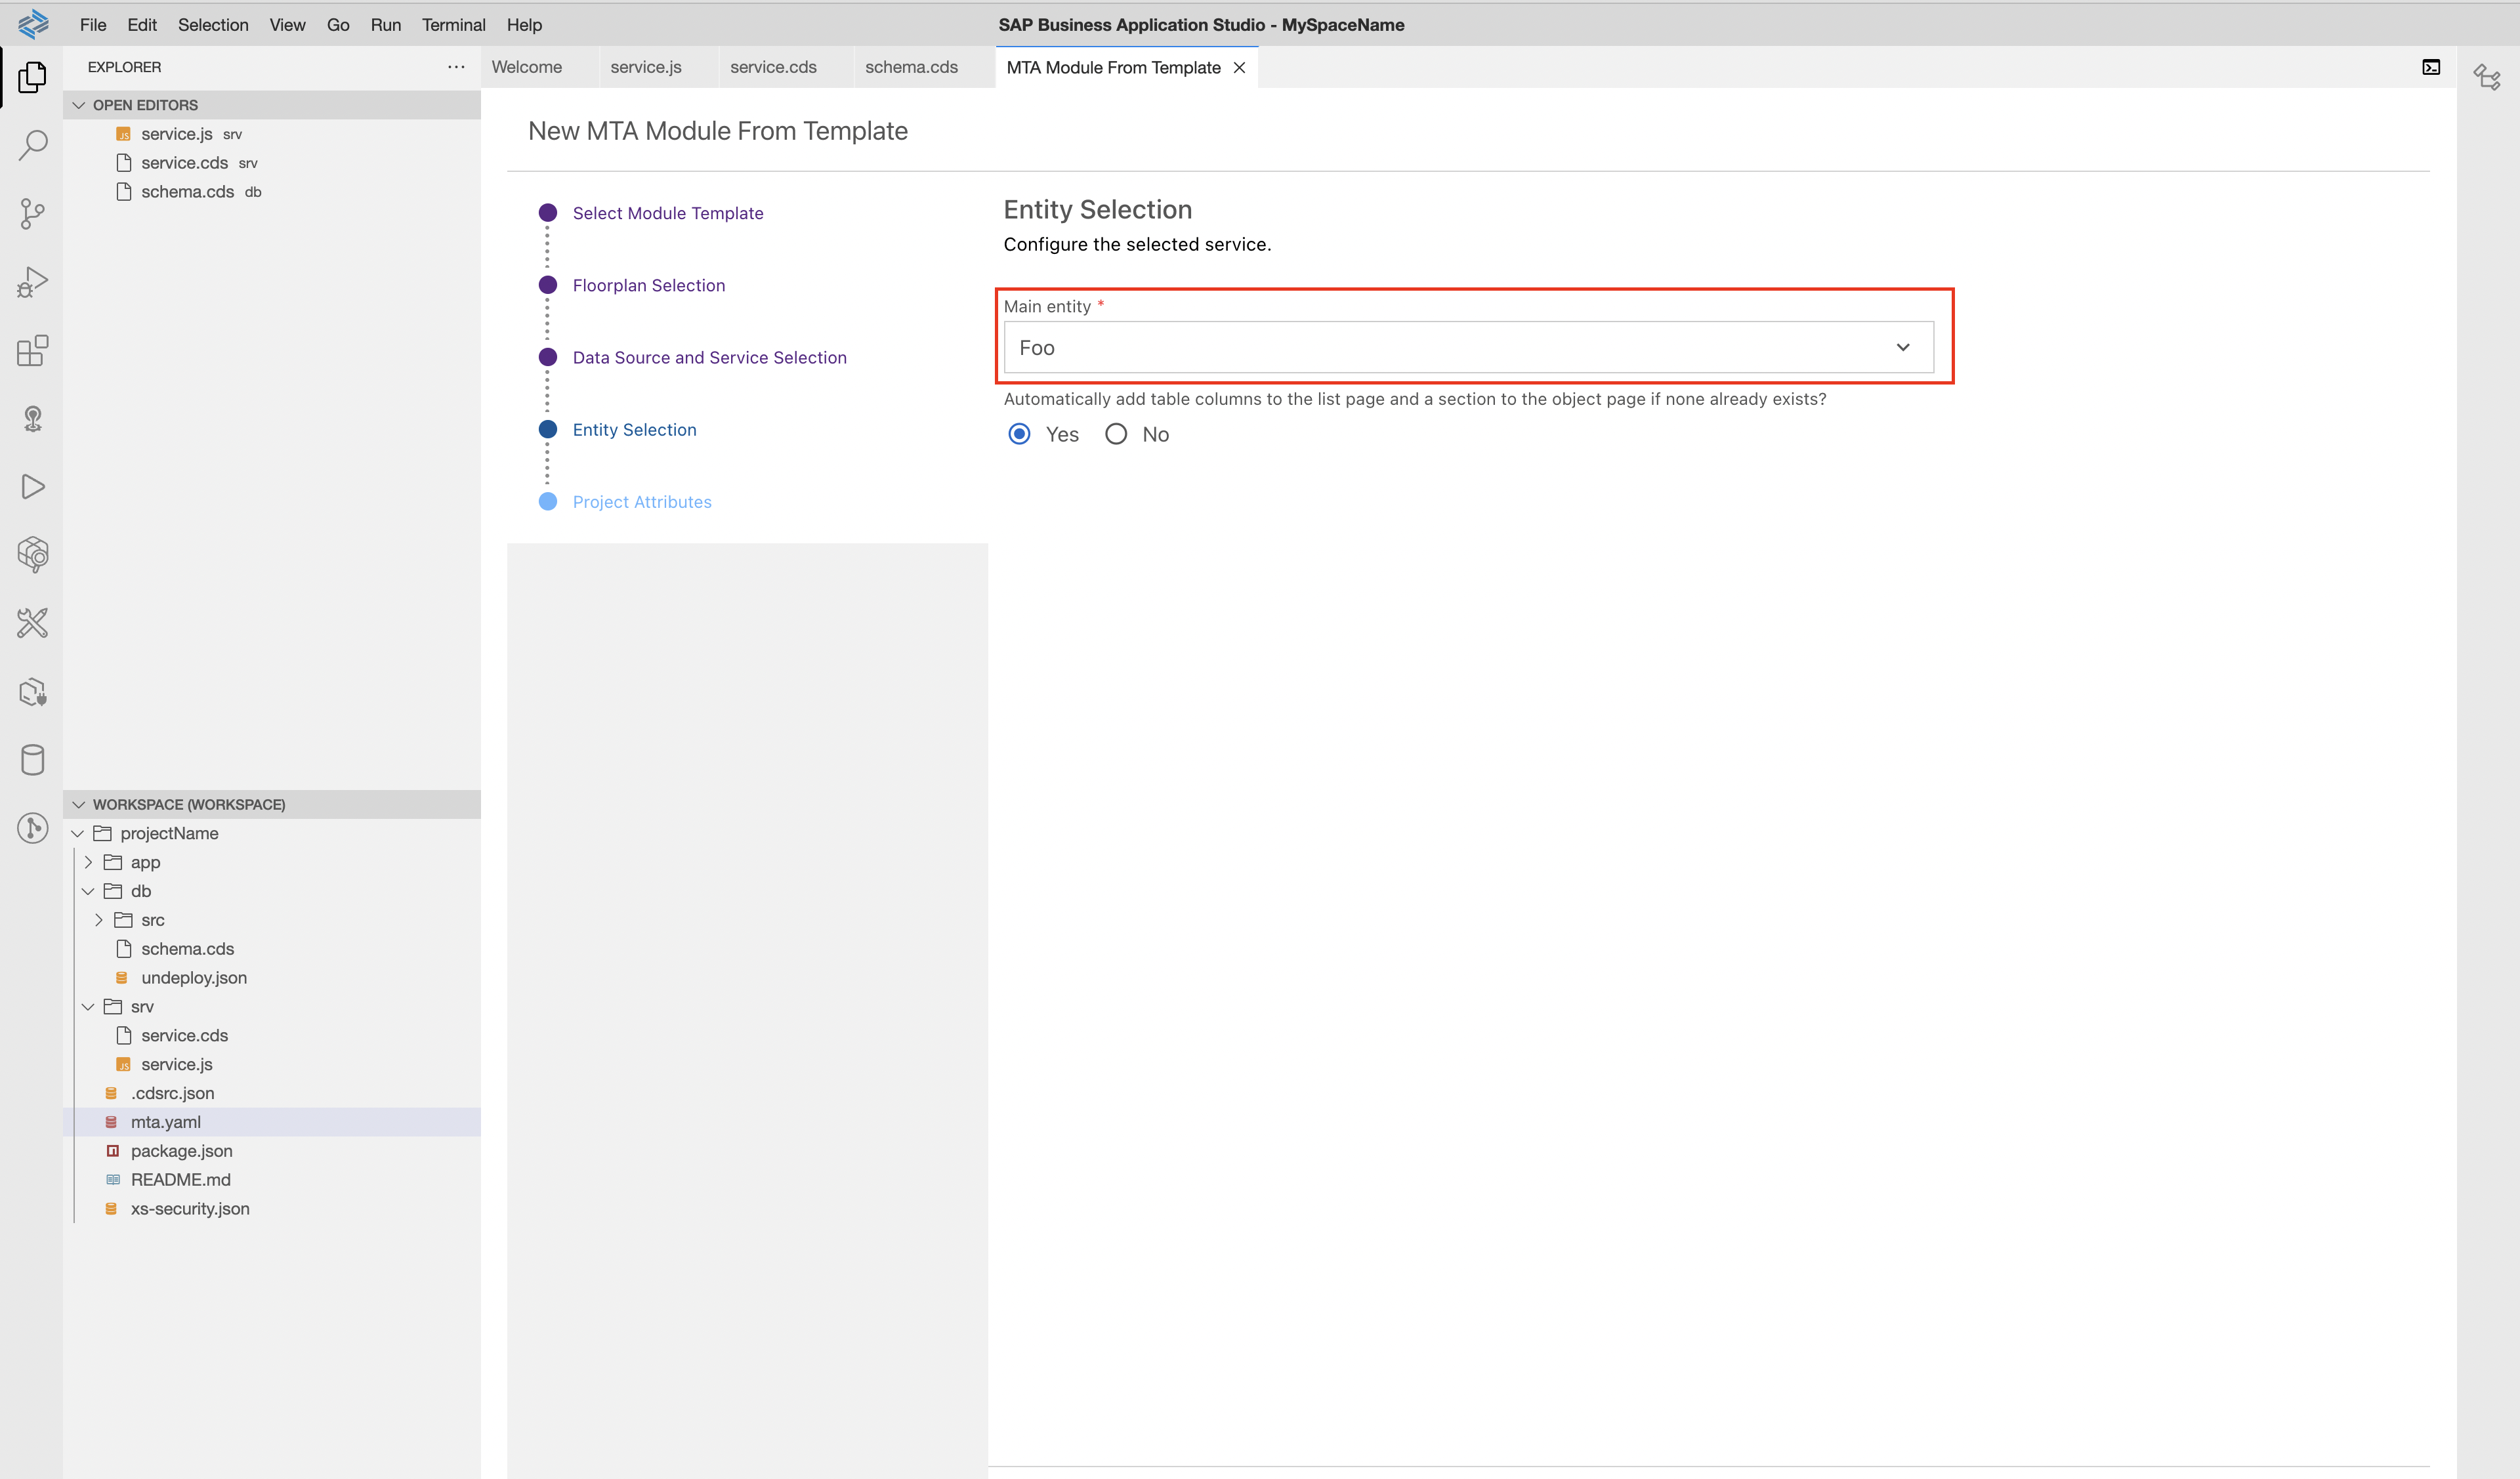Screen dimensions: 2520x1479
Task: Go to Project Attributes step
Action: pos(642,502)
